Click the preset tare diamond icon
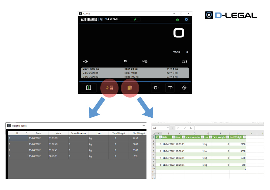 [x=185, y=88]
